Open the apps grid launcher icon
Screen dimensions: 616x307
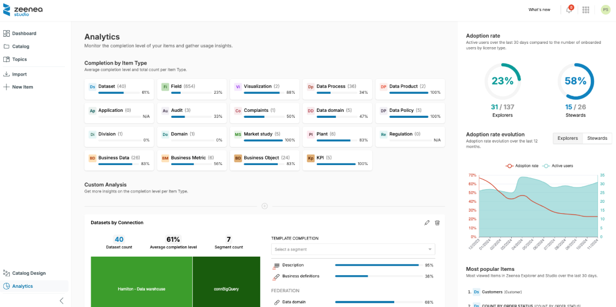586,10
